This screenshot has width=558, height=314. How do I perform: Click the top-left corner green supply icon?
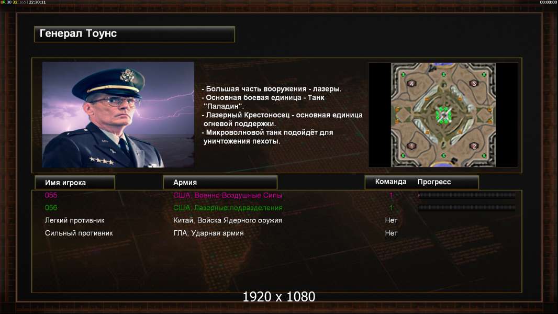point(403,75)
